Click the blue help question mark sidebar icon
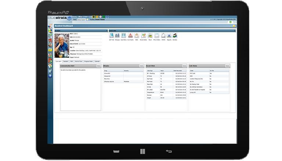Screen dimensions: 282x161 pyautogui.click(x=50, y=76)
